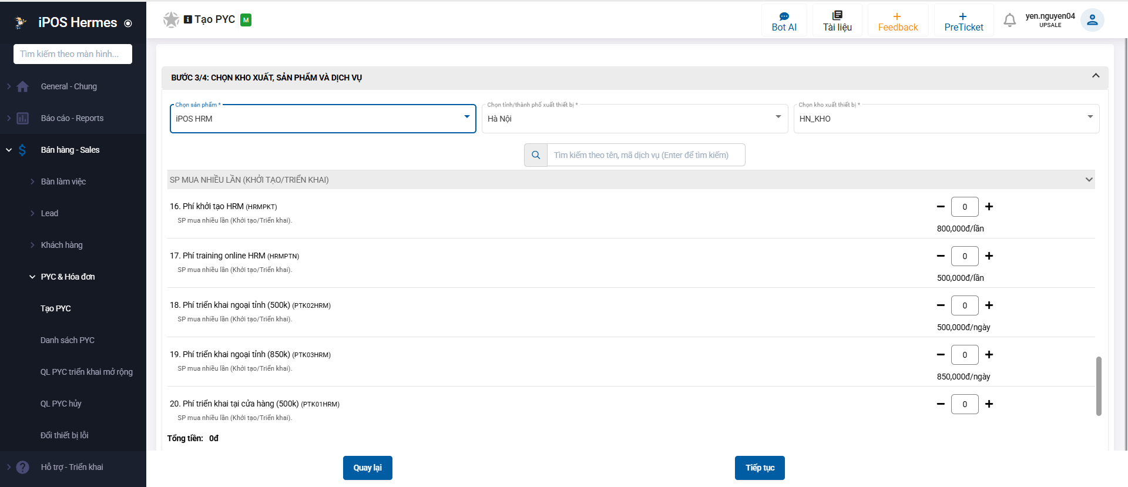The height and width of the screenshot is (487, 1128).
Task: Expand Báo cáo - Reports menu
Action: click(x=9, y=118)
